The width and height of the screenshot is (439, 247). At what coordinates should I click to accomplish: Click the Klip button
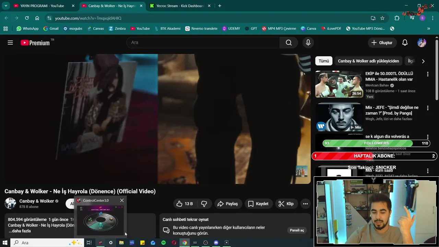click(x=286, y=204)
